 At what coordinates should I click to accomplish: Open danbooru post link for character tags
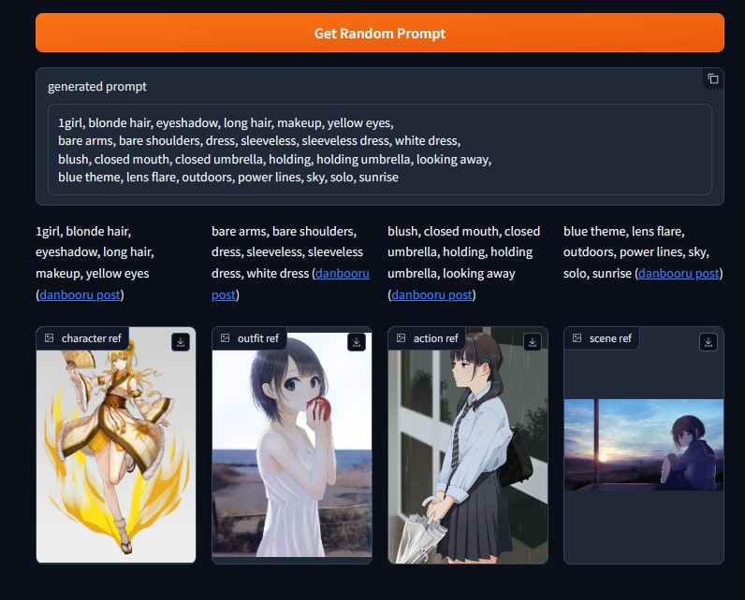(80, 294)
